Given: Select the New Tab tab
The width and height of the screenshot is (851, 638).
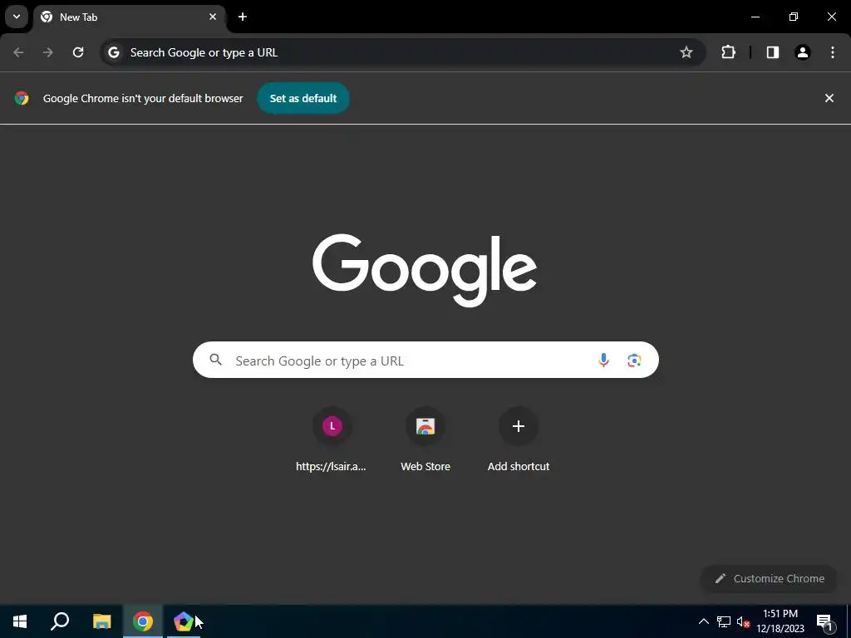Looking at the screenshot, I should pyautogui.click(x=129, y=17).
